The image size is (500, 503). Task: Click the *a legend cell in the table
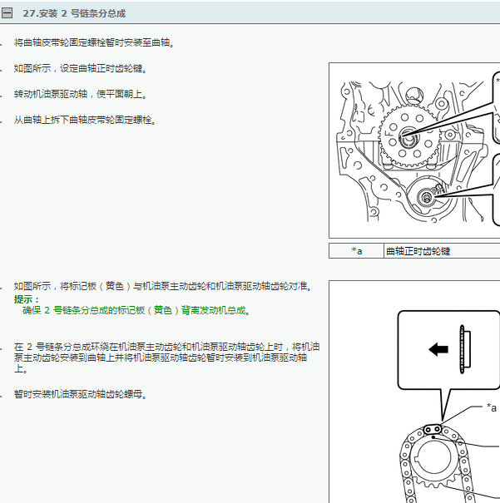pos(357,251)
